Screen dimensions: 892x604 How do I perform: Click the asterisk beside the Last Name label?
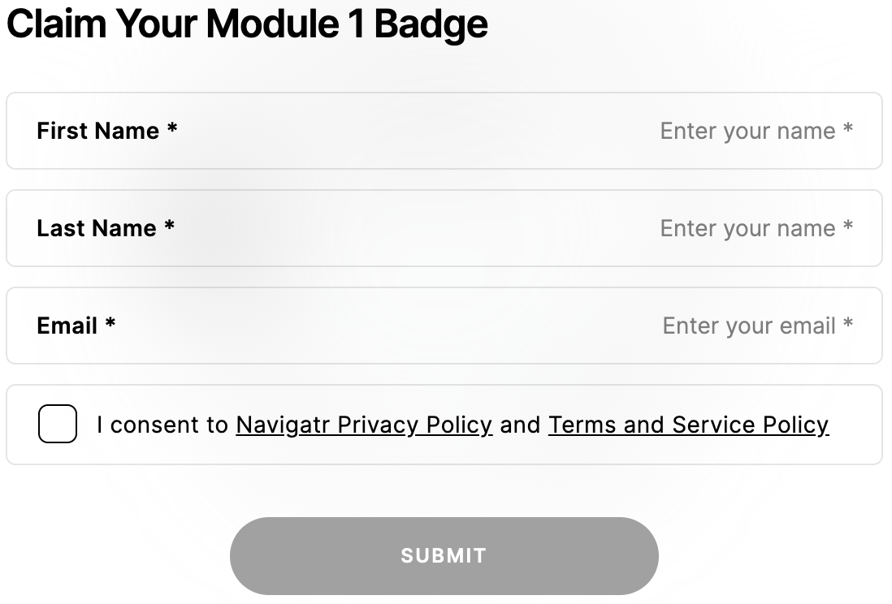click(x=169, y=227)
